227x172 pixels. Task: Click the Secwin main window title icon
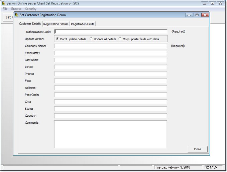(x=3, y=3)
